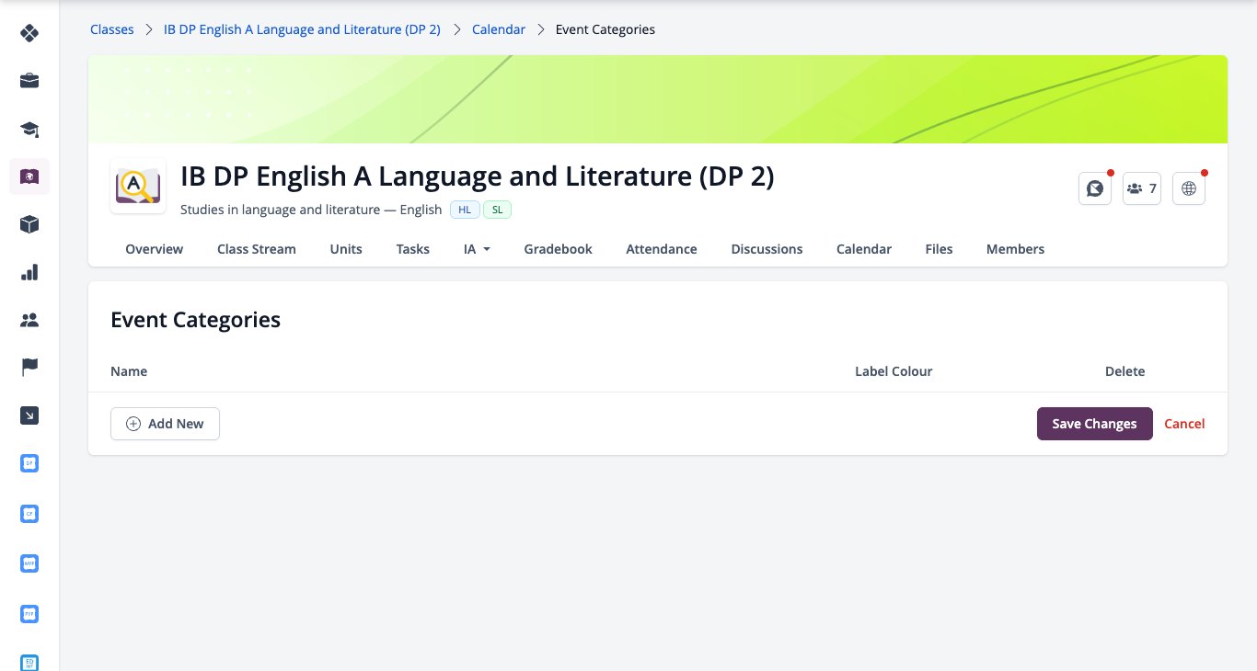
Task: Click the diamond logo icon in sidebar
Action: coord(29,33)
